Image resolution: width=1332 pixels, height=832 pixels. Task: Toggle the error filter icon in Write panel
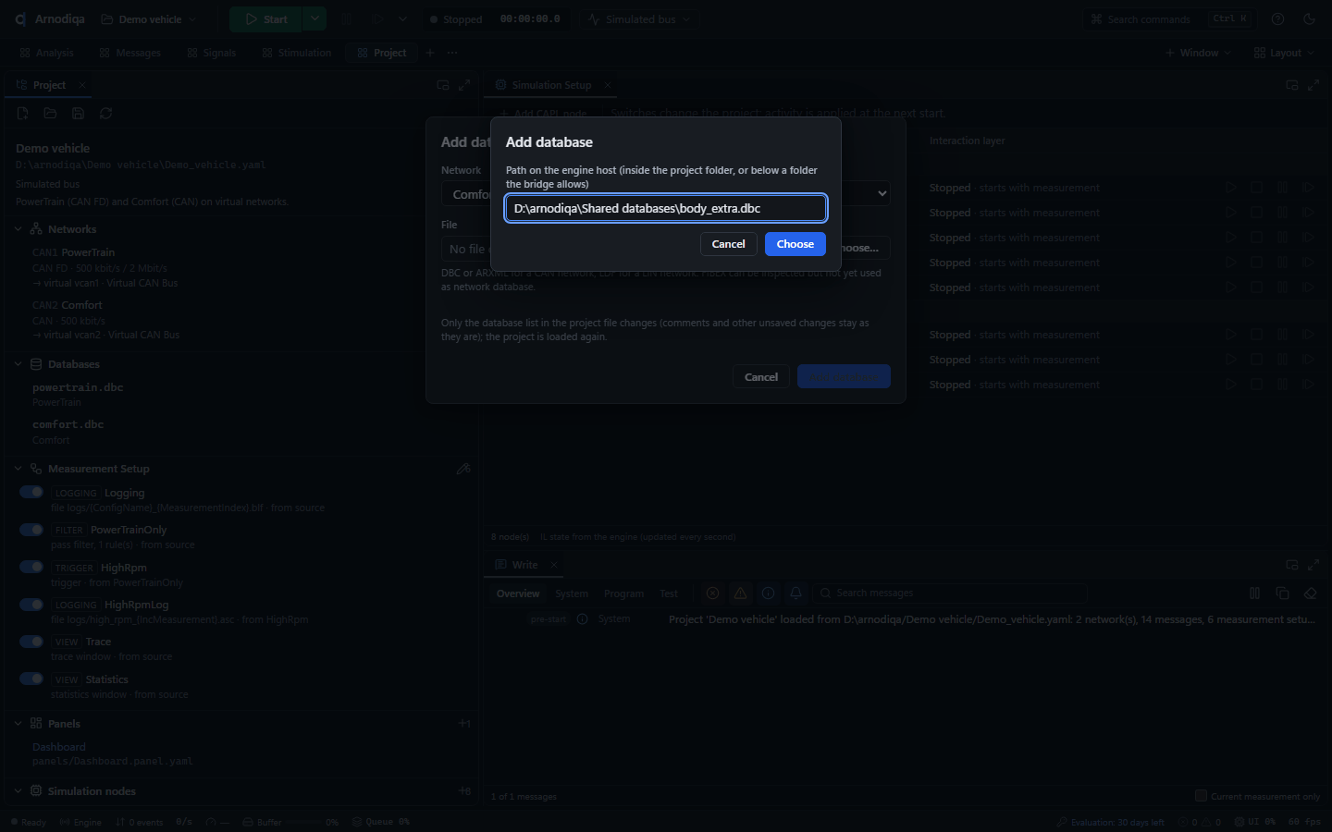pos(712,593)
